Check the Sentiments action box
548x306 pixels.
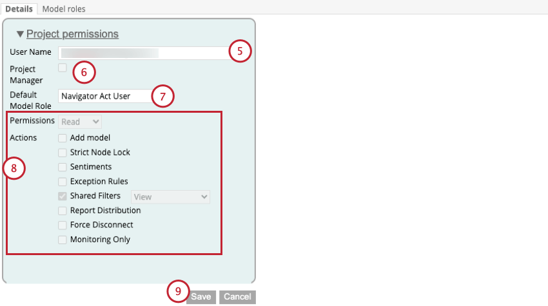[x=62, y=167]
